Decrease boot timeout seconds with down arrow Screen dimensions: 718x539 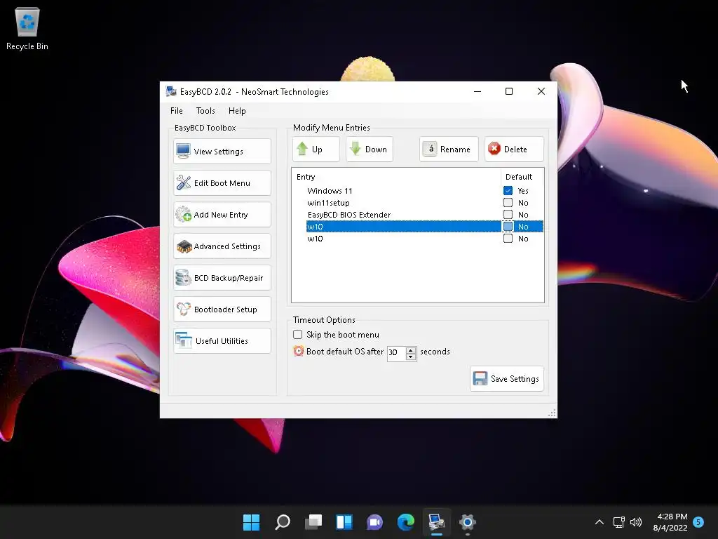[411, 357]
